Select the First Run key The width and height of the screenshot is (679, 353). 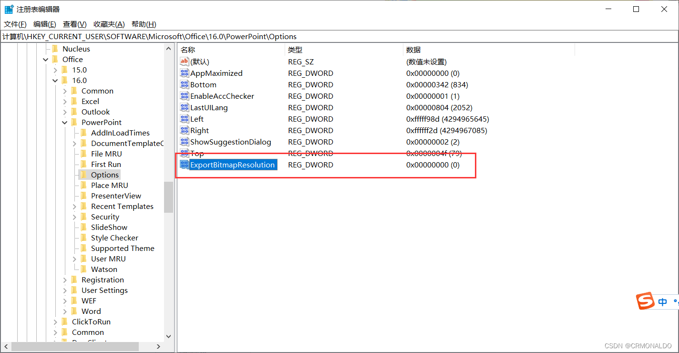click(106, 164)
